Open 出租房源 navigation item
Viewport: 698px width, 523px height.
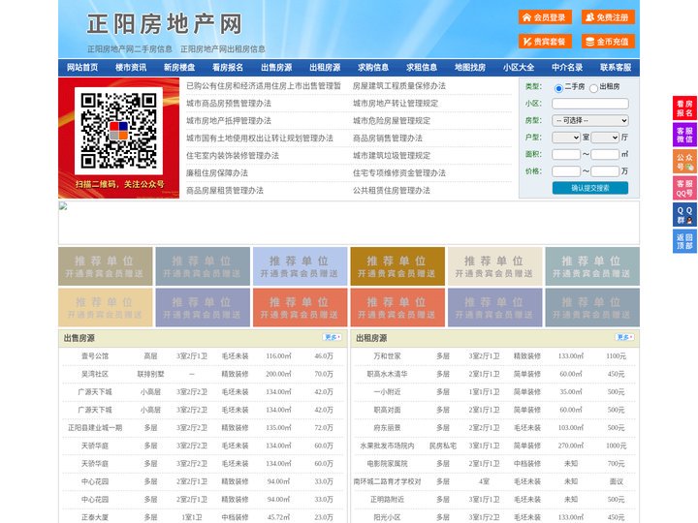325,68
